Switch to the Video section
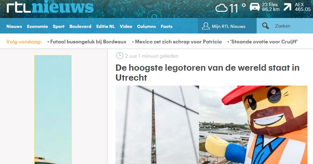Viewport: 313px width, 164px height. pyautogui.click(x=126, y=26)
